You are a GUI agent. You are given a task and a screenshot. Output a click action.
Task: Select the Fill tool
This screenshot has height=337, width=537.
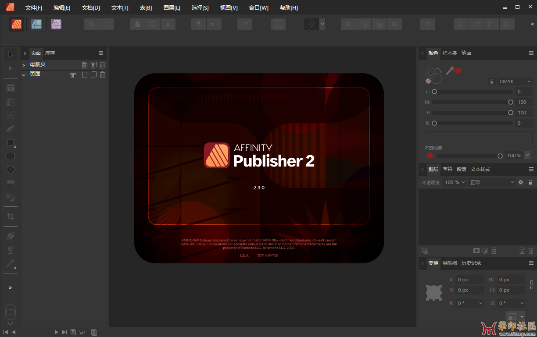point(11,236)
